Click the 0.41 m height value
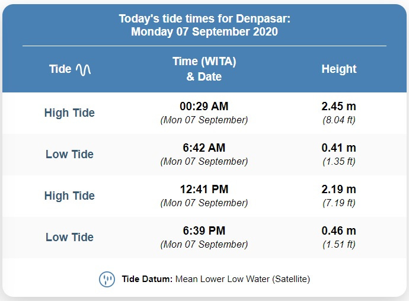The image size is (409, 301). click(338, 148)
